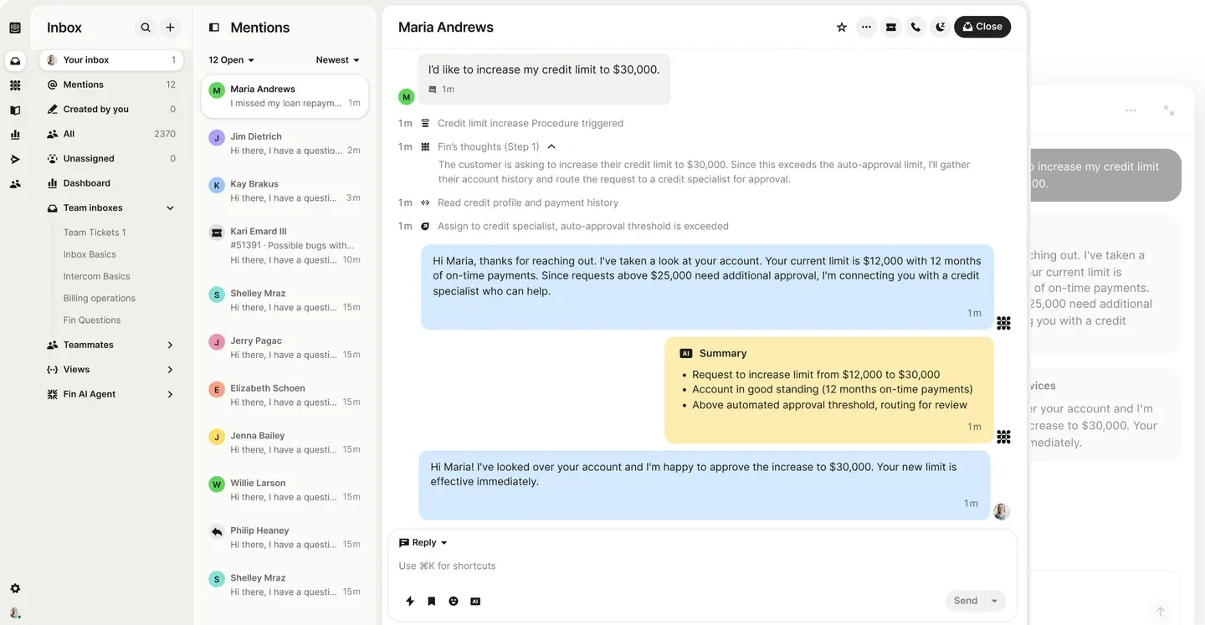Viewport: 1205px width, 625px height.
Task: Open the Send options dropdown arrow
Action: pos(994,601)
